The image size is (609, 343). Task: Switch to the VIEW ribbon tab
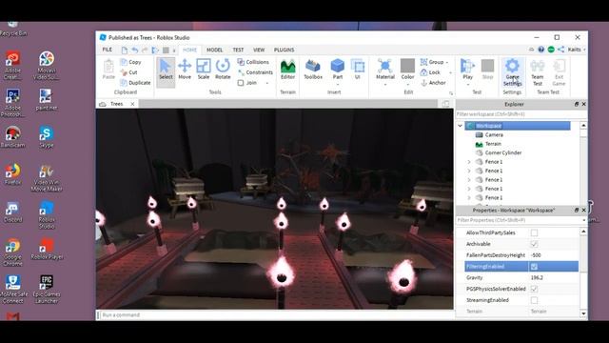259,50
